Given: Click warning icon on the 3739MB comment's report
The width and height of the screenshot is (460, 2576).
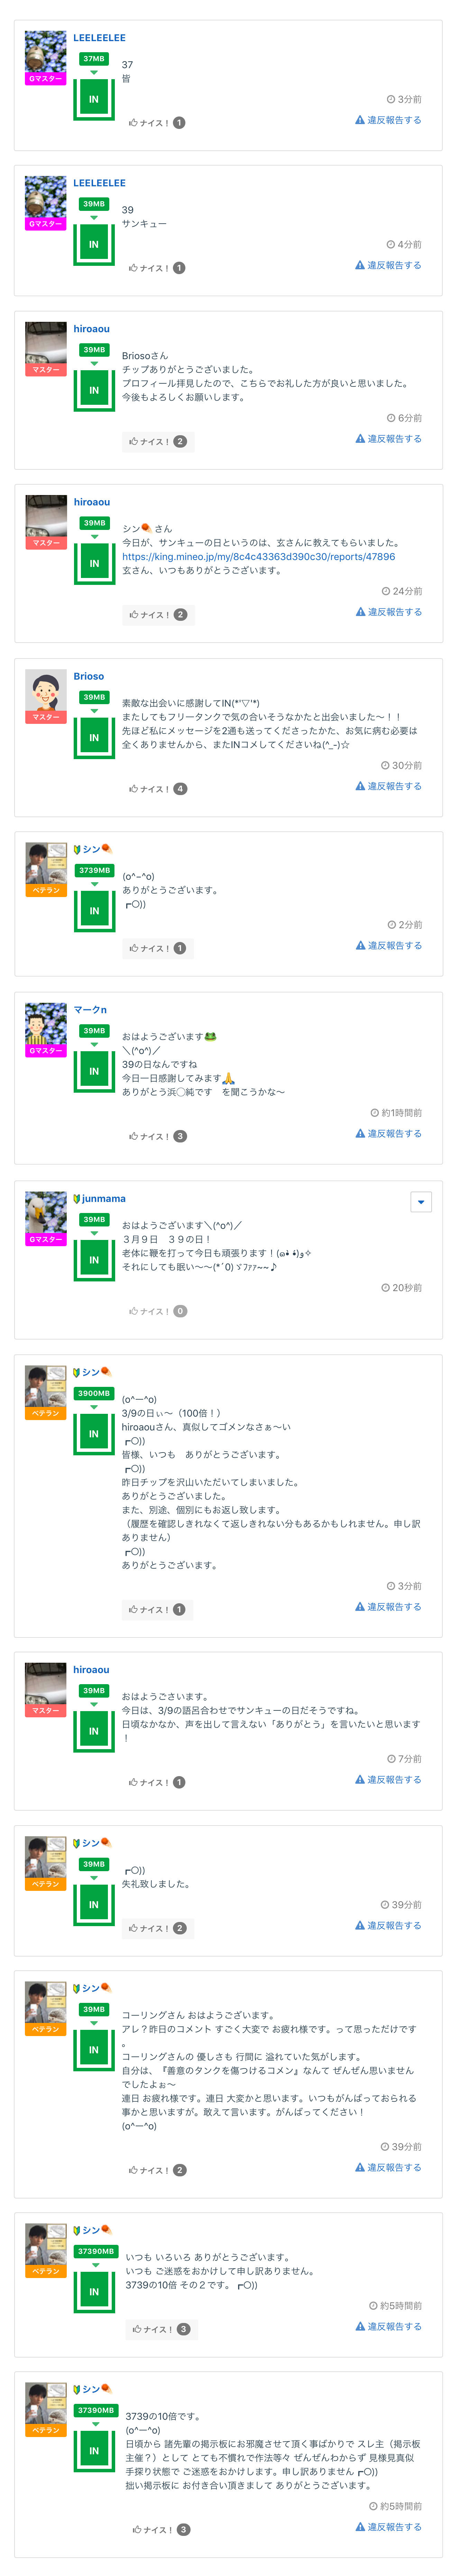Looking at the screenshot, I should point(360,945).
